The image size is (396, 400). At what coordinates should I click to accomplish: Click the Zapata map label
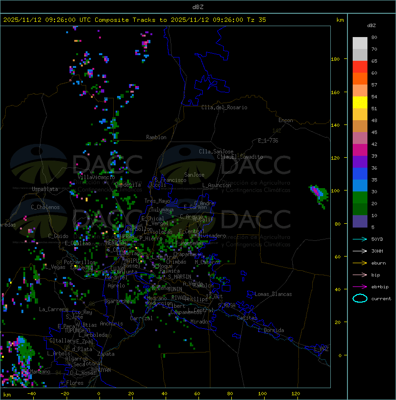(x=106, y=354)
